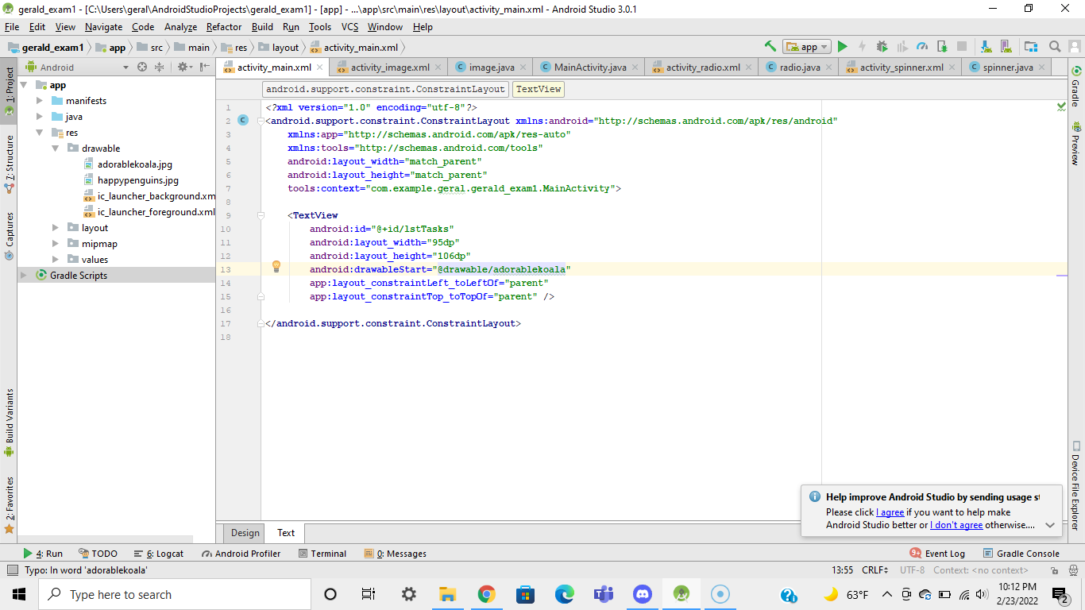Click the blue C gutter icon on line 2
The width and height of the screenshot is (1085, 610).
pyautogui.click(x=243, y=121)
